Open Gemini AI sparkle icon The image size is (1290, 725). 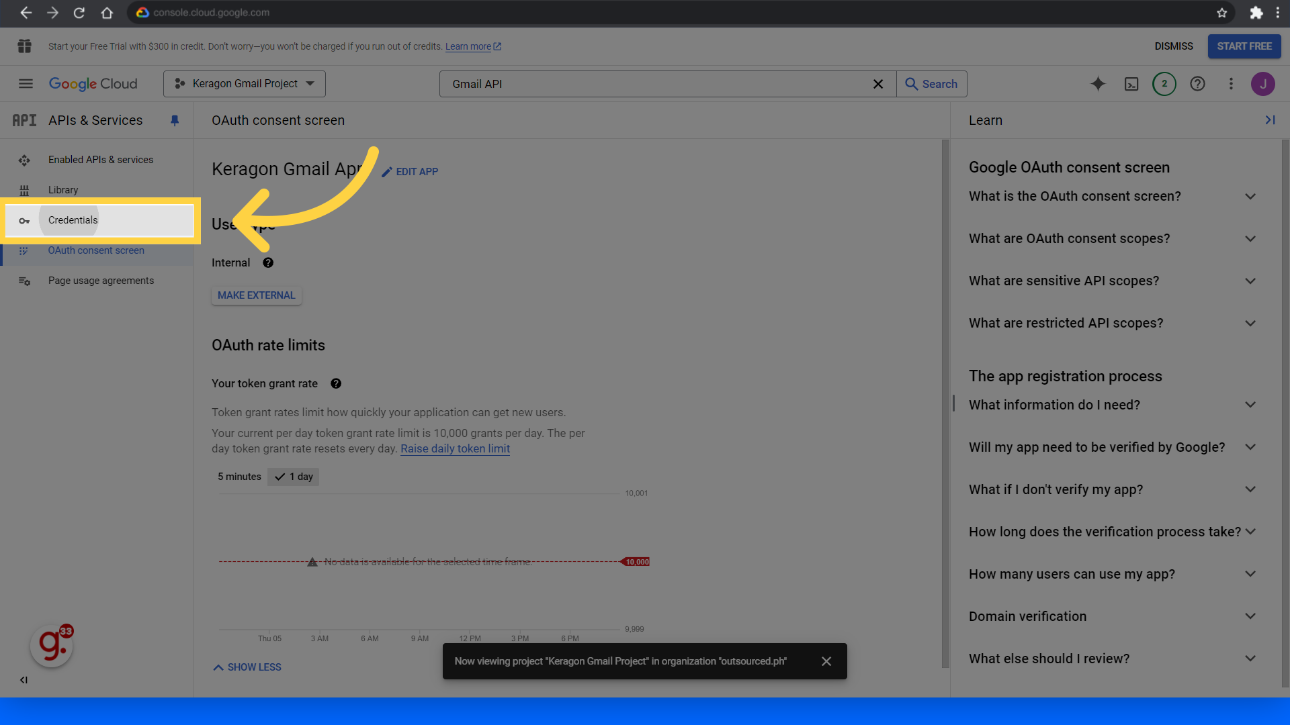[x=1098, y=84]
